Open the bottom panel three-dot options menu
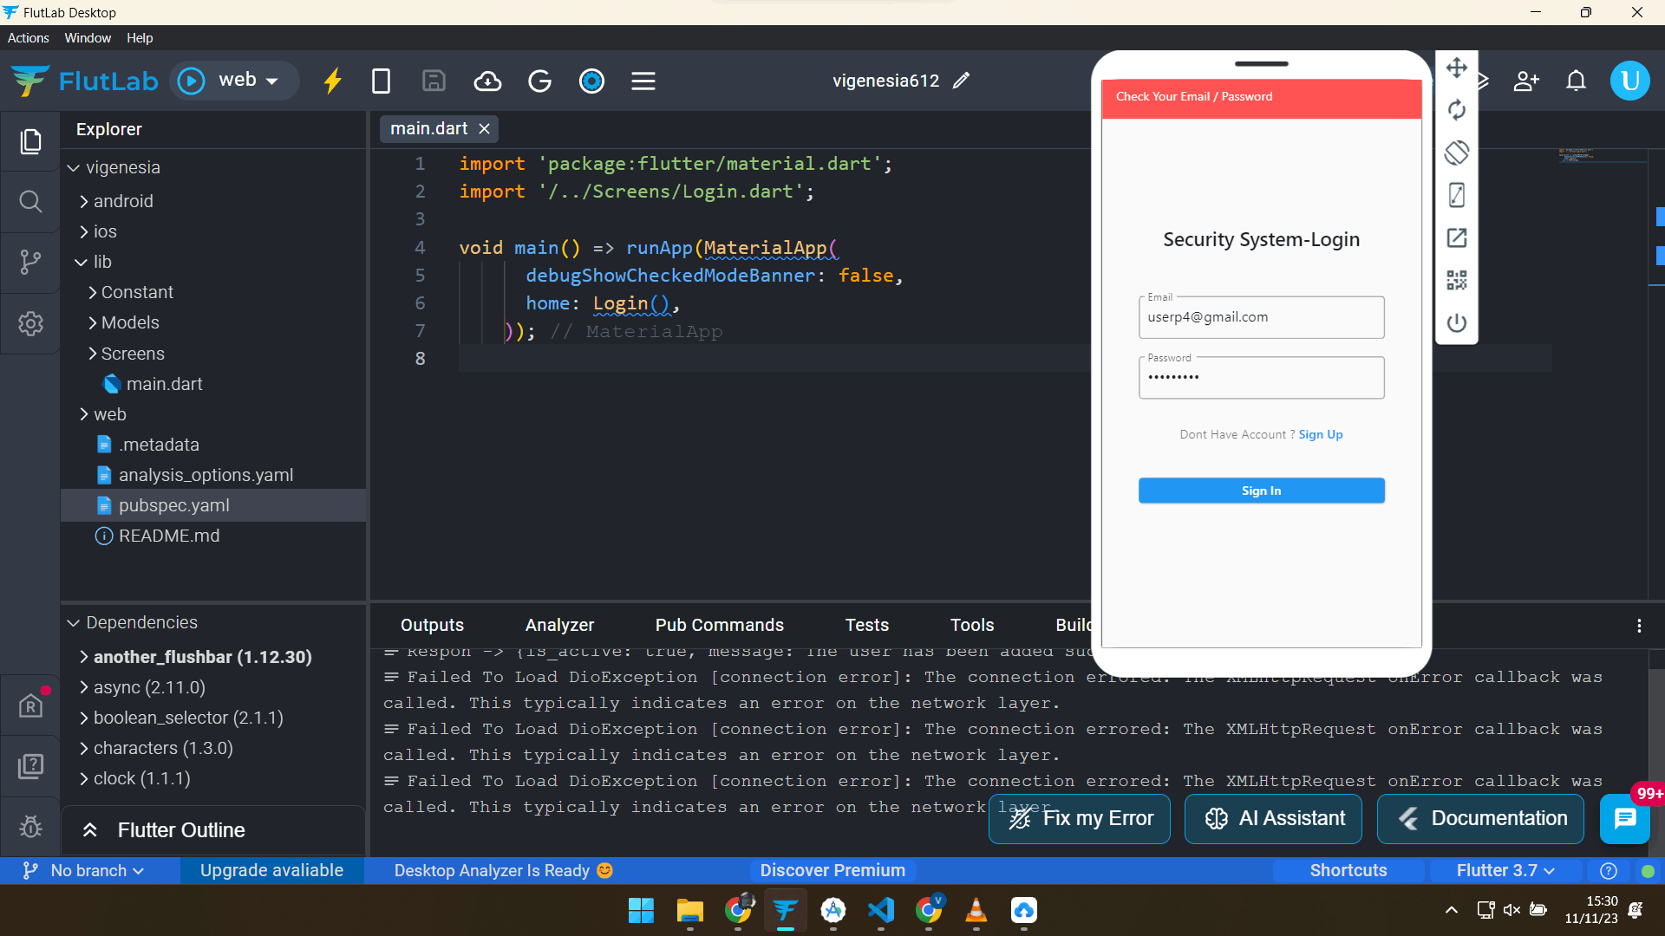 (x=1638, y=626)
